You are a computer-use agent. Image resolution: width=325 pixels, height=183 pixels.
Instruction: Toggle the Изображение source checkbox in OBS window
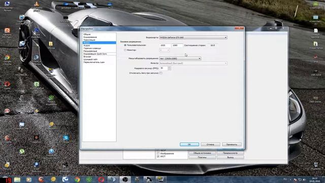pyautogui.click(x=158, y=154)
